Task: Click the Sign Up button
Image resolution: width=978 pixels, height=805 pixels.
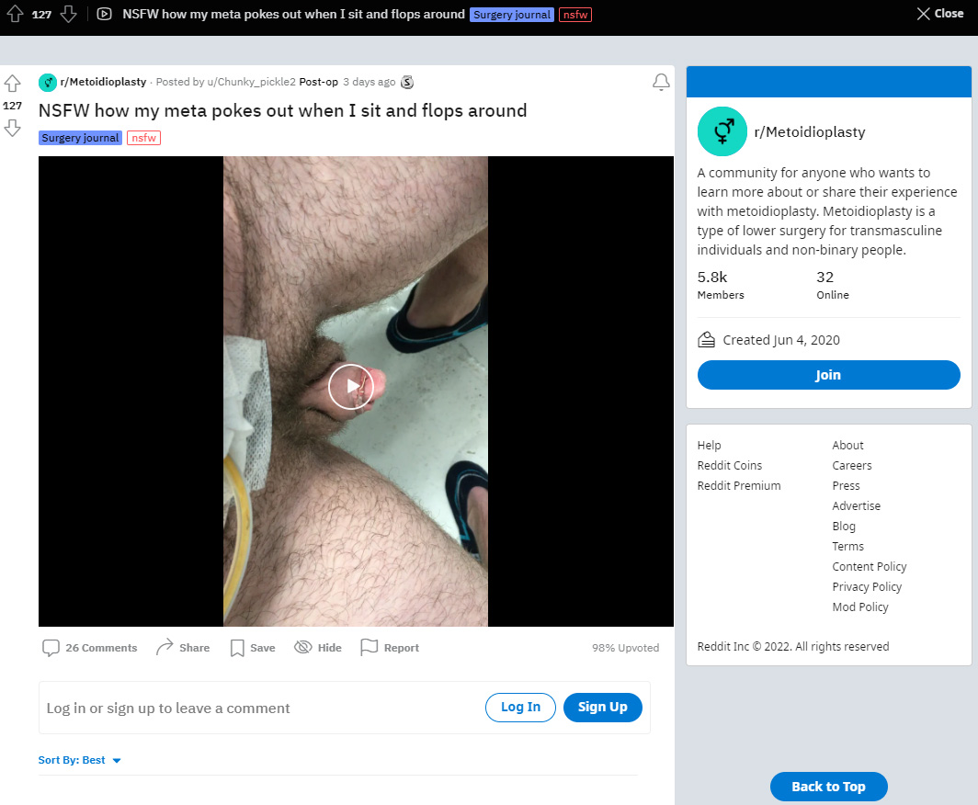Action: [x=603, y=707]
